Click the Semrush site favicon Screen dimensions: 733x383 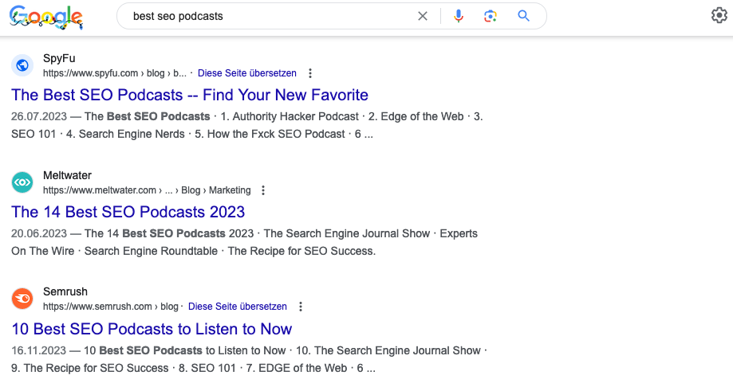22,299
